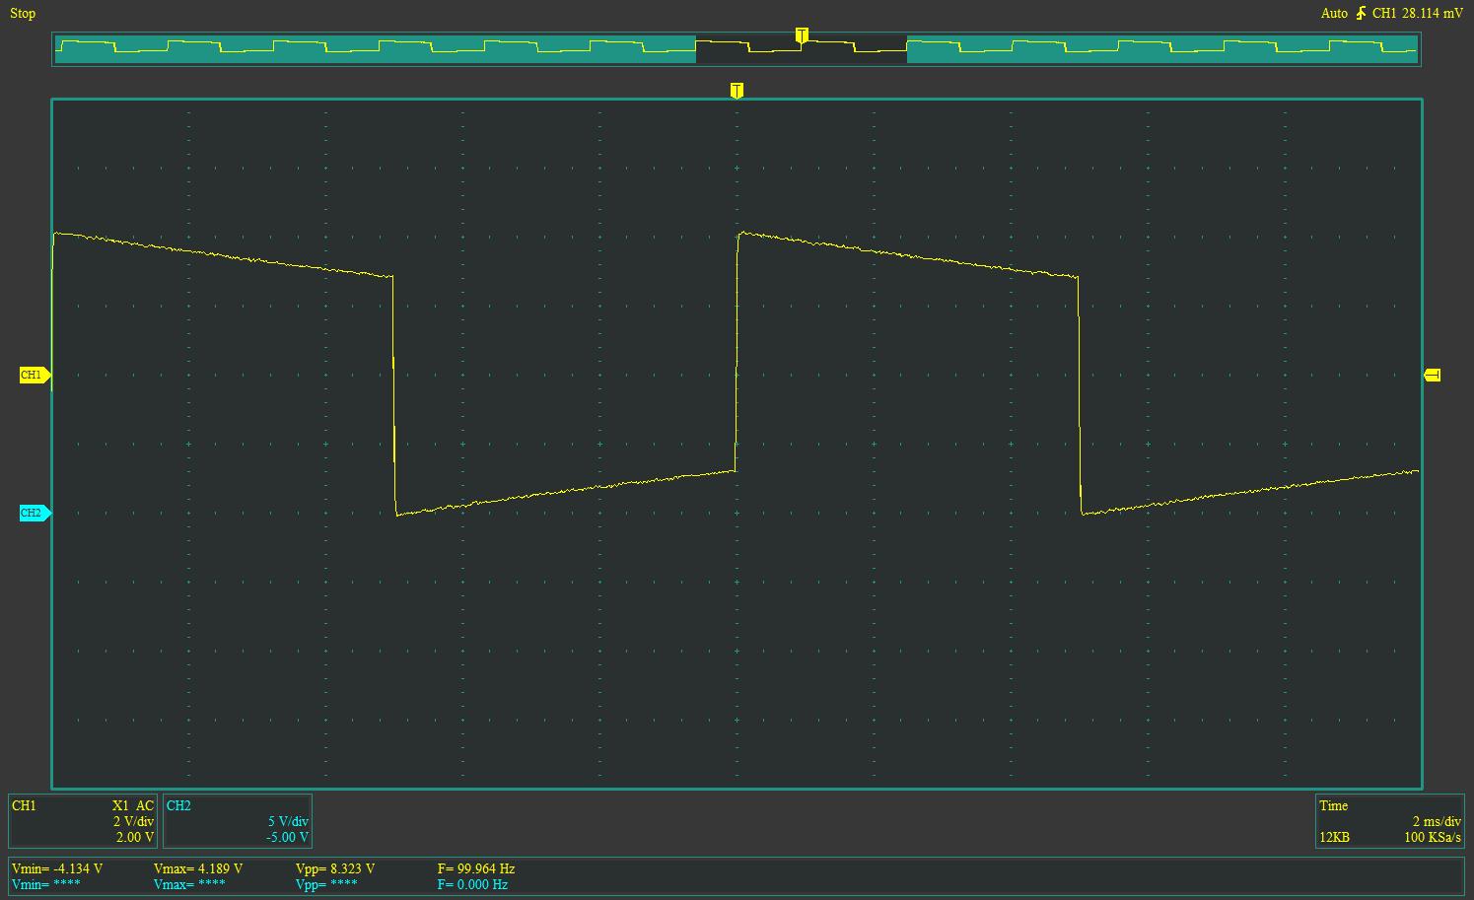The width and height of the screenshot is (1474, 900).
Task: Open the CH1 channel settings panel
Action: click(x=83, y=821)
